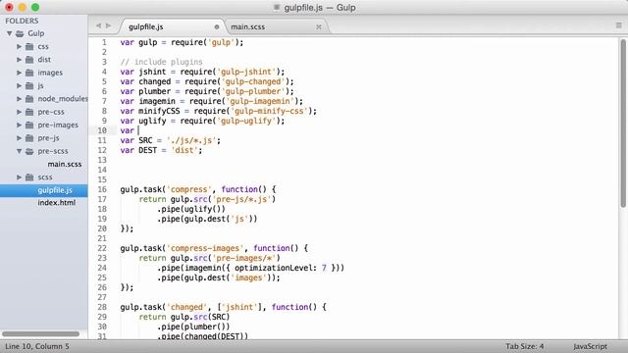Click the 'dist' string on line 12
This screenshot has height=353, width=628.
(x=184, y=150)
